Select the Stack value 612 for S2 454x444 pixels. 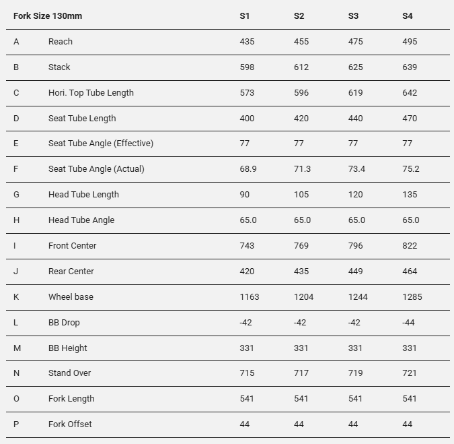301,67
